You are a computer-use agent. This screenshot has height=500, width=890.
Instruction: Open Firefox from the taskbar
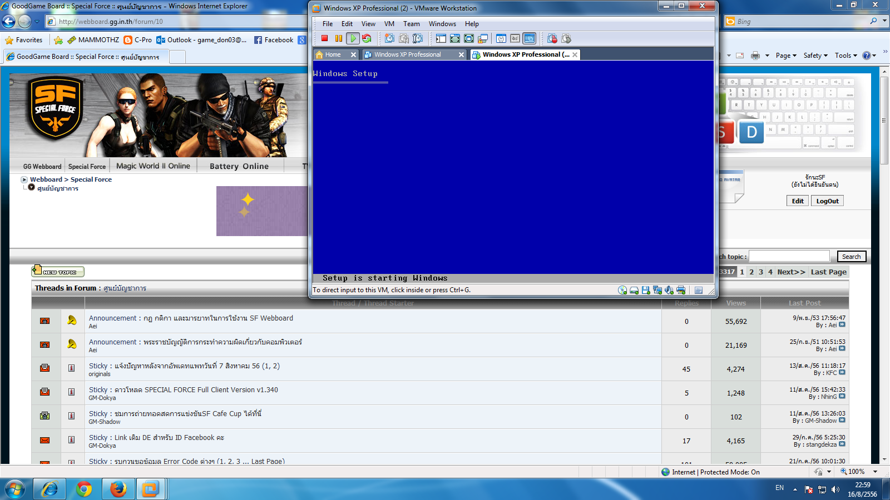point(118,489)
